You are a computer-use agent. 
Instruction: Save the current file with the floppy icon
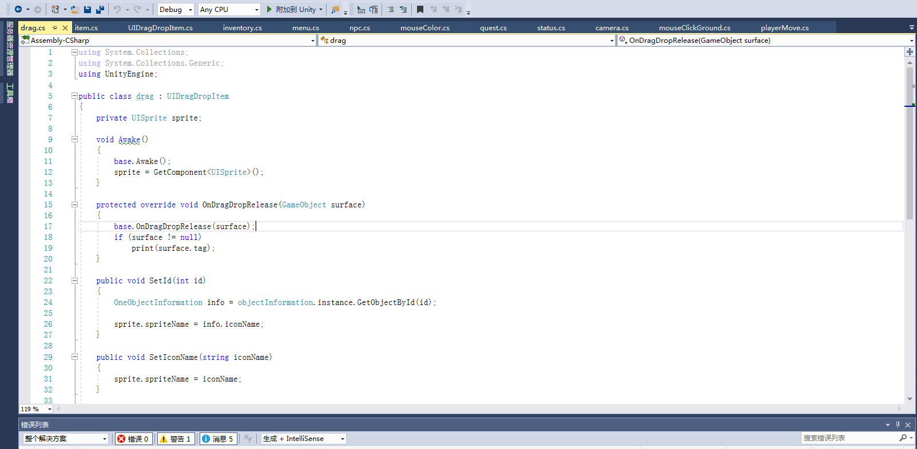click(88, 9)
